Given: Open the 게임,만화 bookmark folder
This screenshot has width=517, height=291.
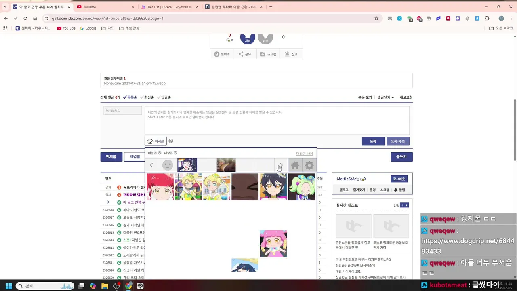Looking at the screenshot, I should tap(129, 28).
